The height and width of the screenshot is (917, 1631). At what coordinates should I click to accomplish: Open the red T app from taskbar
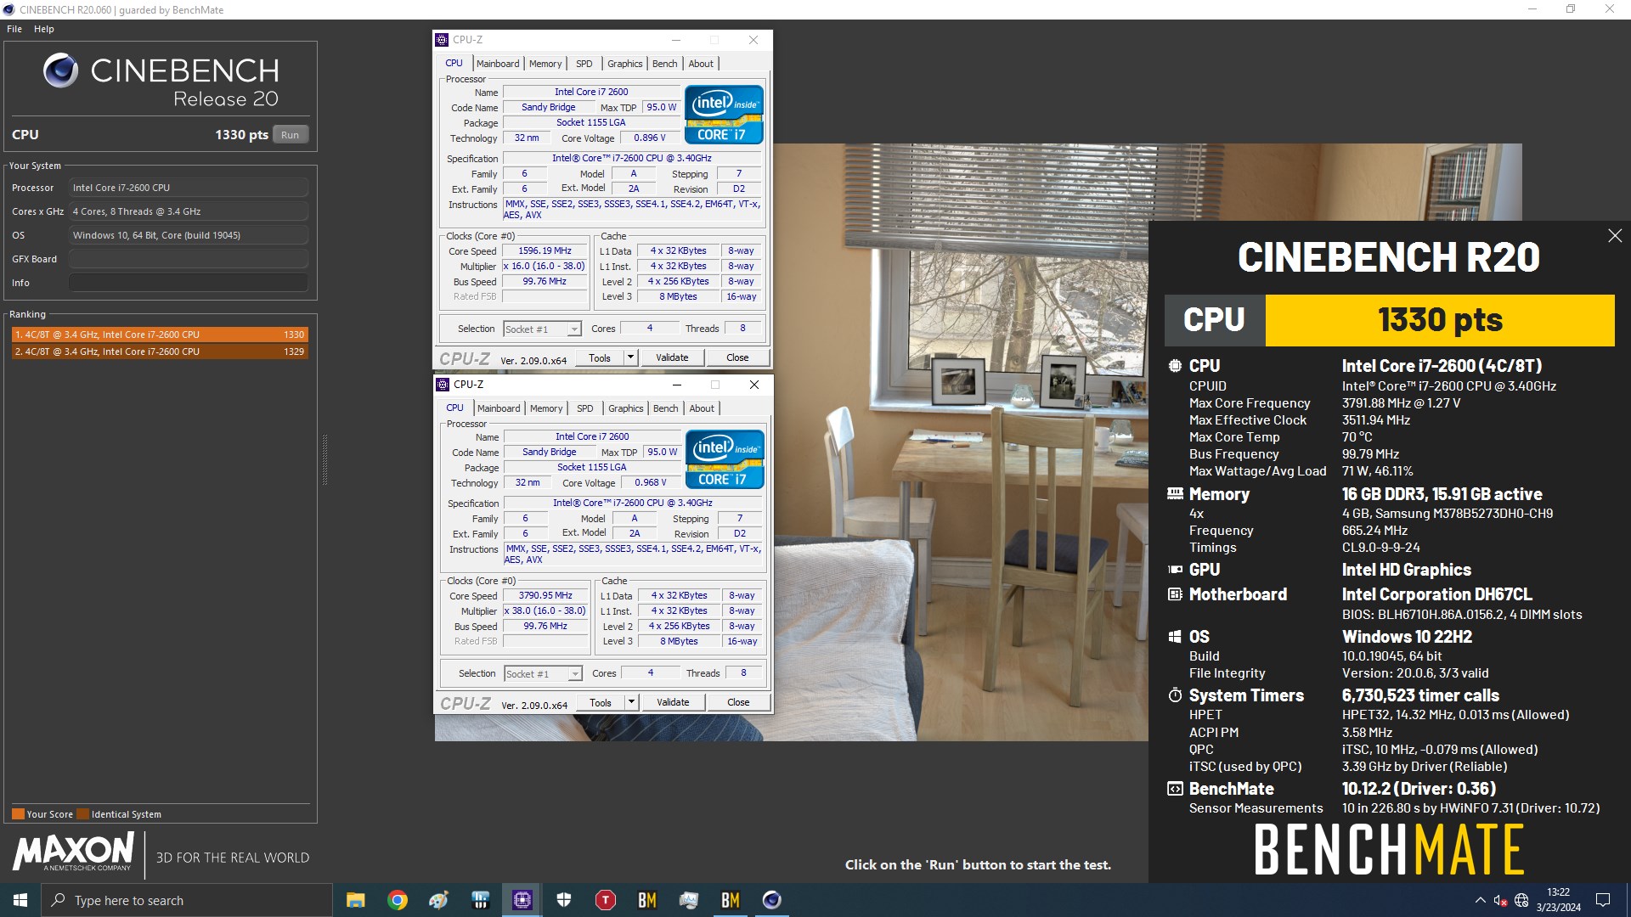point(606,900)
